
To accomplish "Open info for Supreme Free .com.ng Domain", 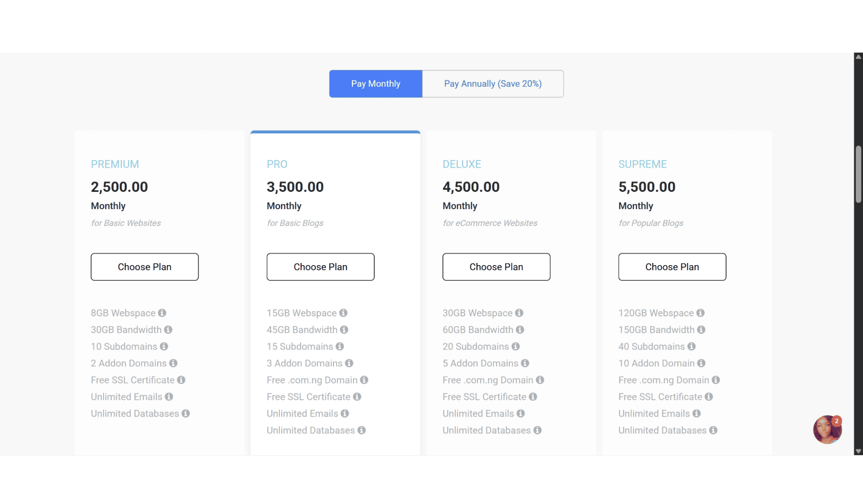I will pyautogui.click(x=716, y=380).
